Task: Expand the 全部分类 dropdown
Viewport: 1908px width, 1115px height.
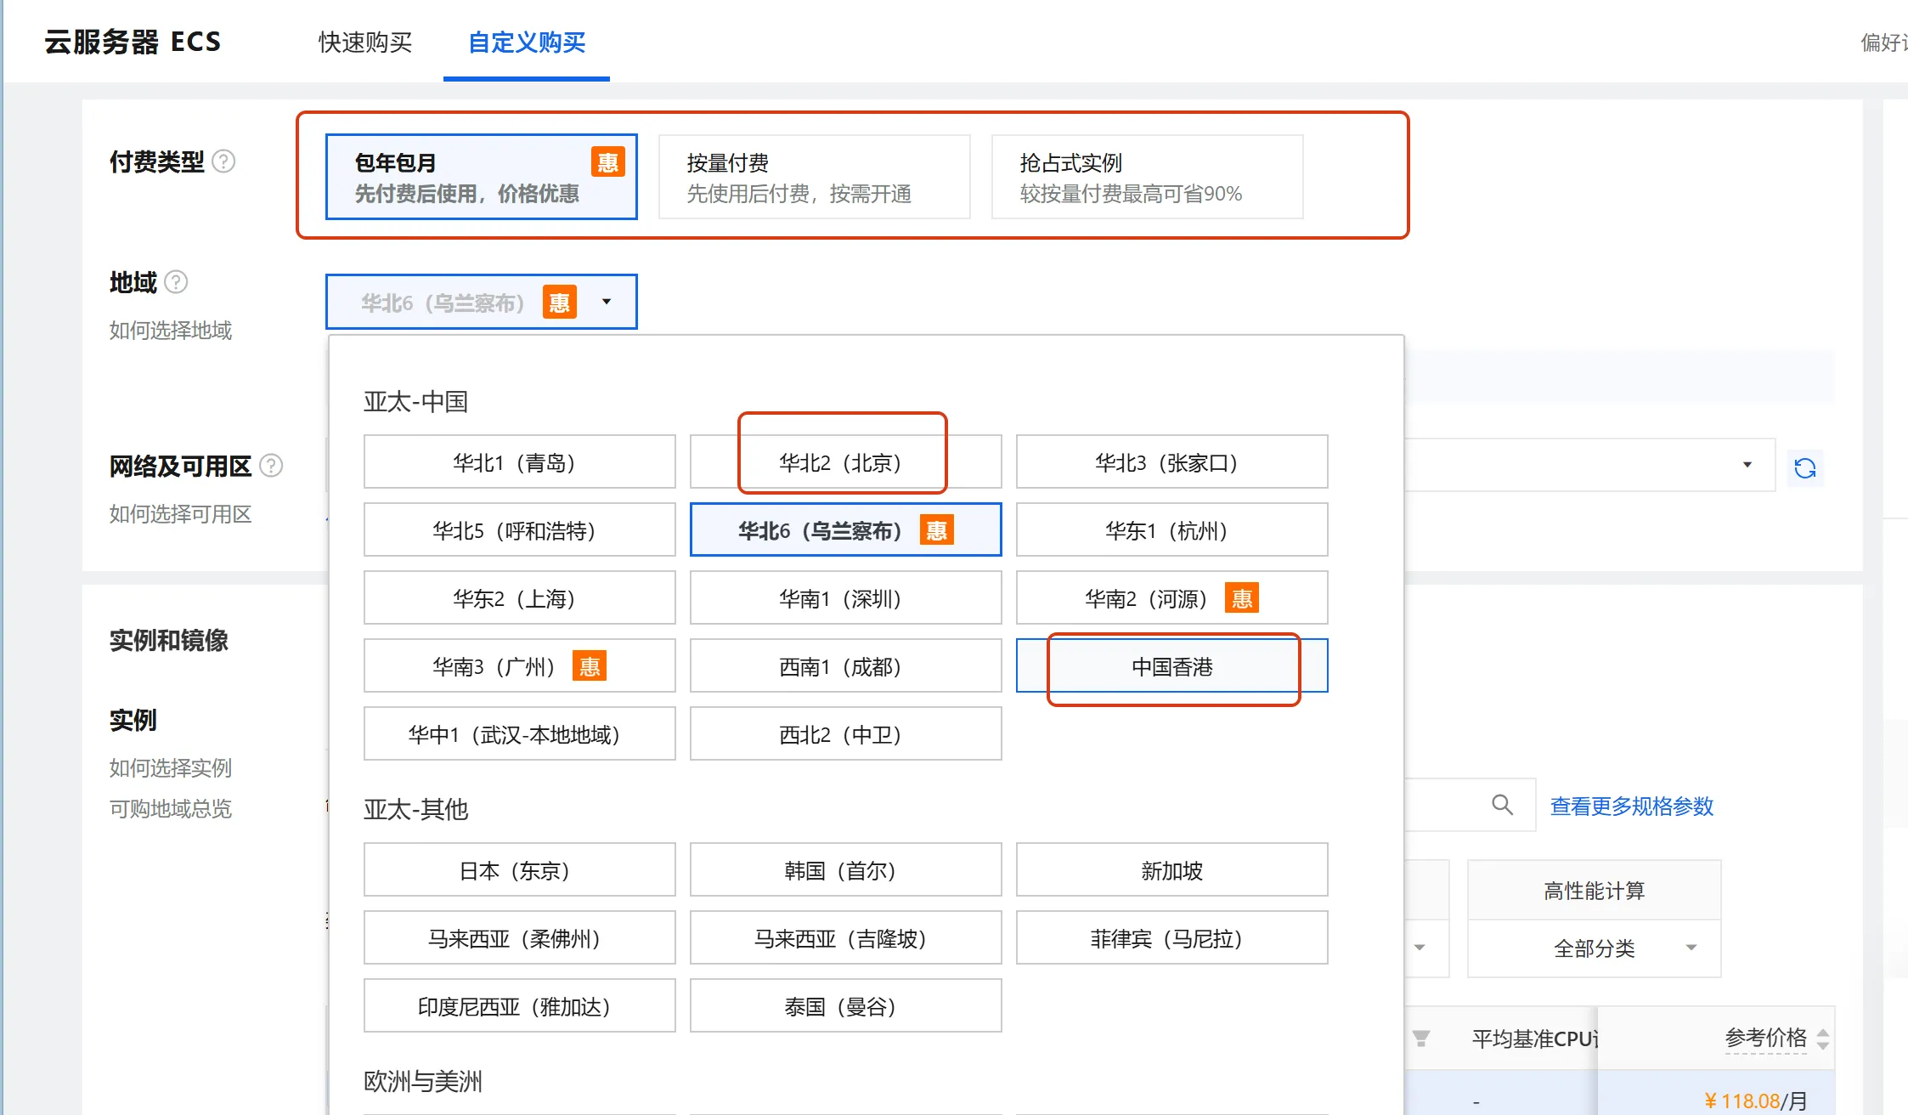Action: pos(1595,948)
